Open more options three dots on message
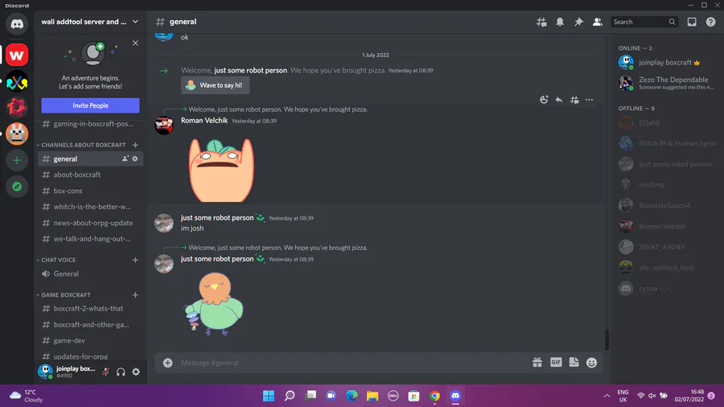This screenshot has height=407, width=724. 589,100
